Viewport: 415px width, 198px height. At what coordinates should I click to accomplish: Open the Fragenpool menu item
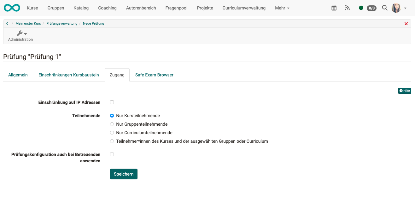click(176, 8)
